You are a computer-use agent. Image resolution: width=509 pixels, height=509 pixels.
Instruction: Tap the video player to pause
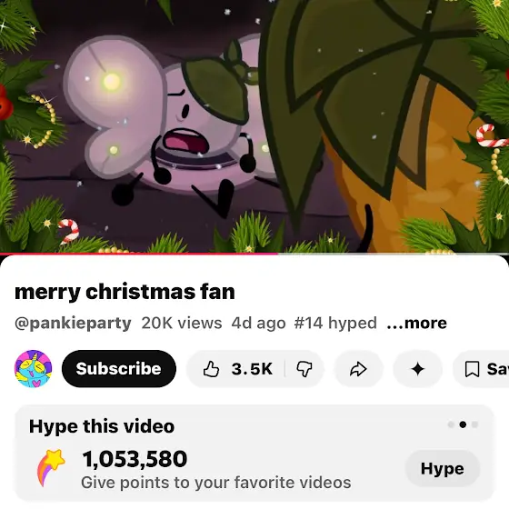point(254,126)
